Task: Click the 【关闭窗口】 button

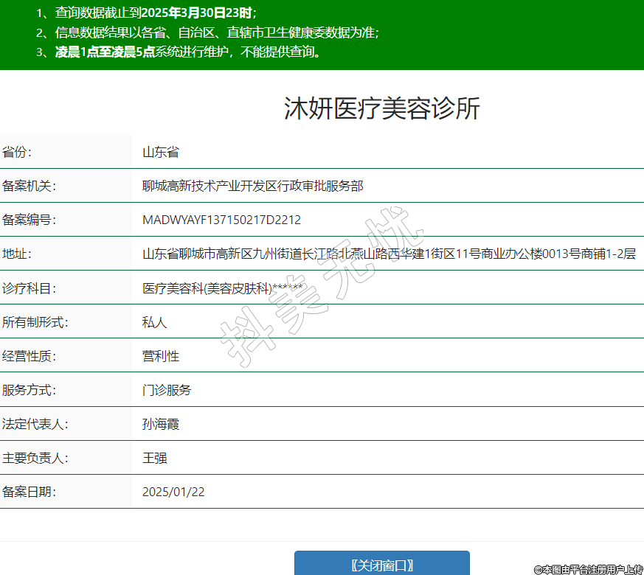Action: tap(381, 565)
